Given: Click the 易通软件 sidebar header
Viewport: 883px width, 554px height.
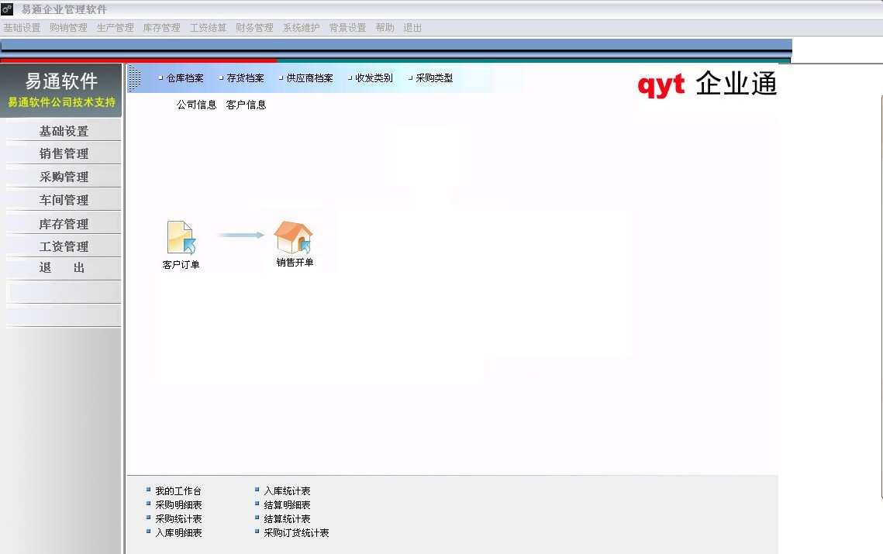Looking at the screenshot, I should click(x=61, y=90).
